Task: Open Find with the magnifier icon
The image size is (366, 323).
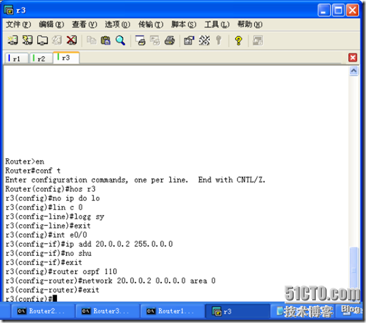Action: click(x=121, y=40)
